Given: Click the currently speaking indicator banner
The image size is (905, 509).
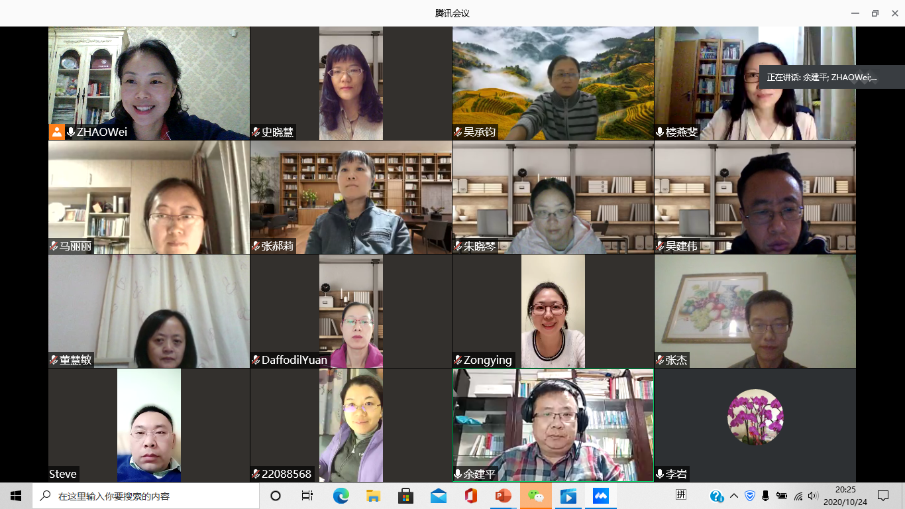Looking at the screenshot, I should coord(822,77).
